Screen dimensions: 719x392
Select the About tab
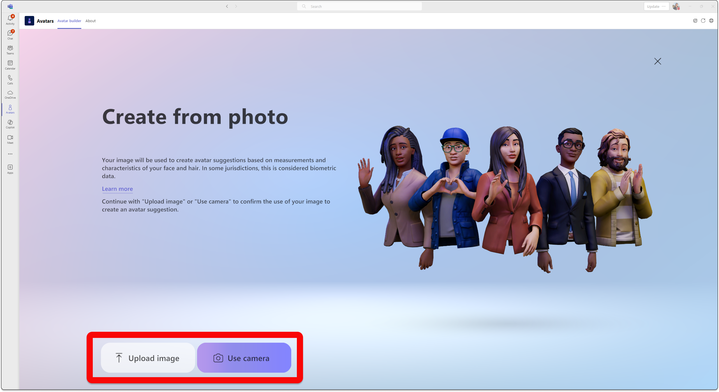pyautogui.click(x=90, y=21)
